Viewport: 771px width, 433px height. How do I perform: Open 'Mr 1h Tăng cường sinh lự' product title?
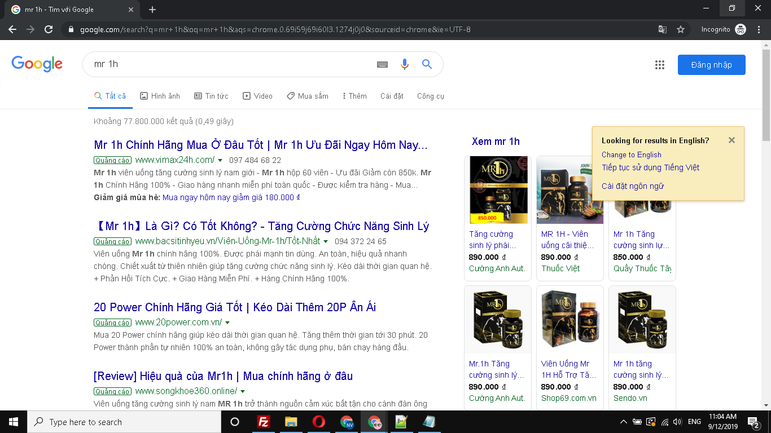click(x=642, y=240)
